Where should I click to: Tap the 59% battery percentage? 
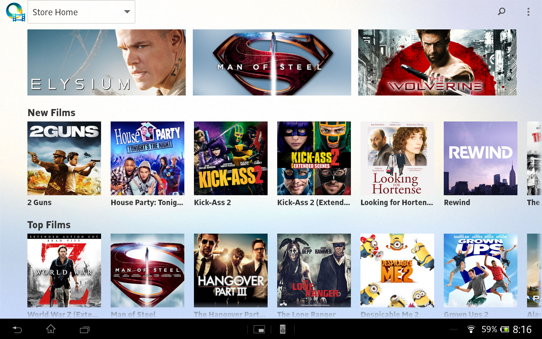(489, 329)
